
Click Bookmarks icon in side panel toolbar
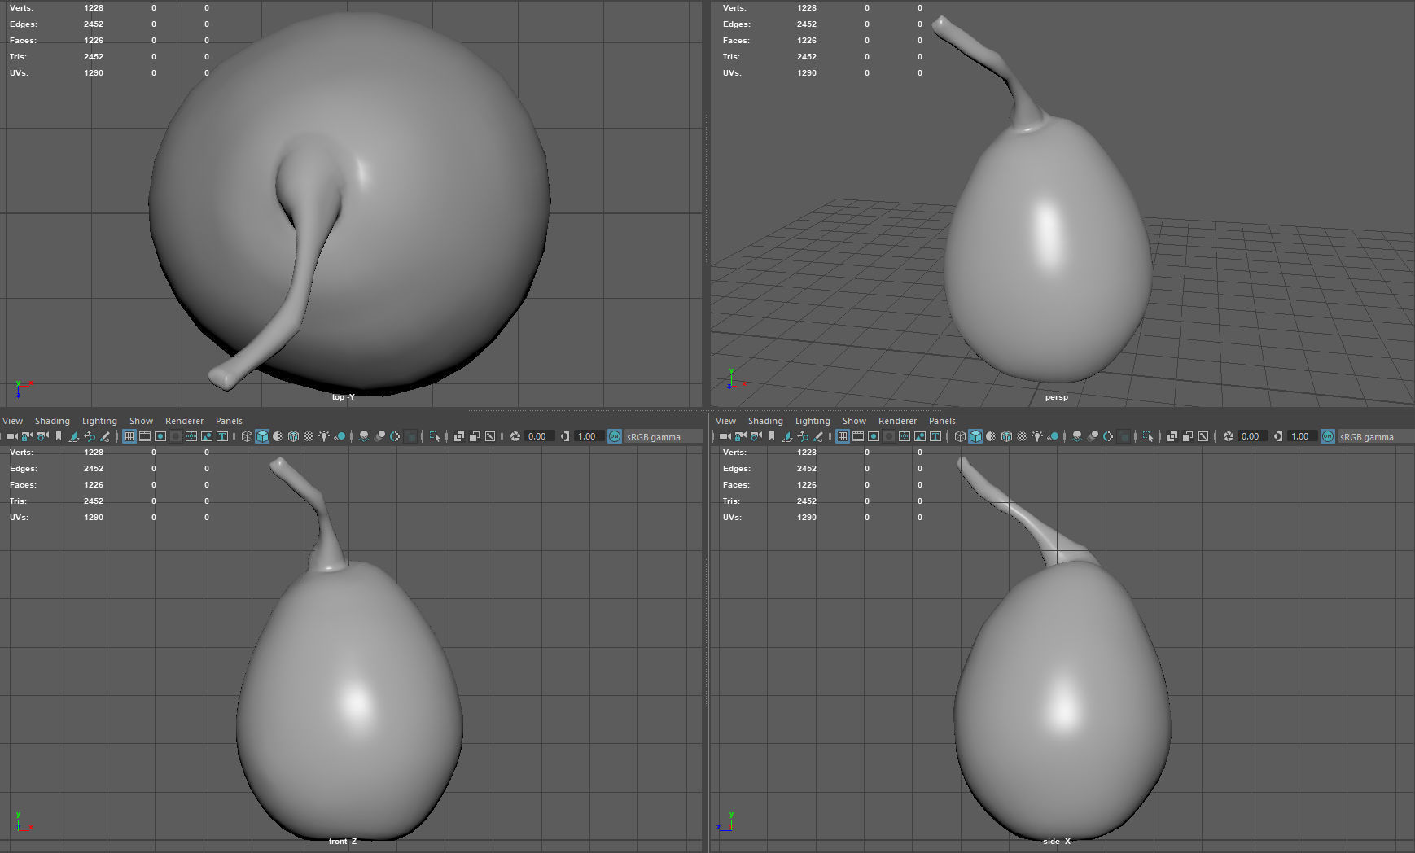772,436
